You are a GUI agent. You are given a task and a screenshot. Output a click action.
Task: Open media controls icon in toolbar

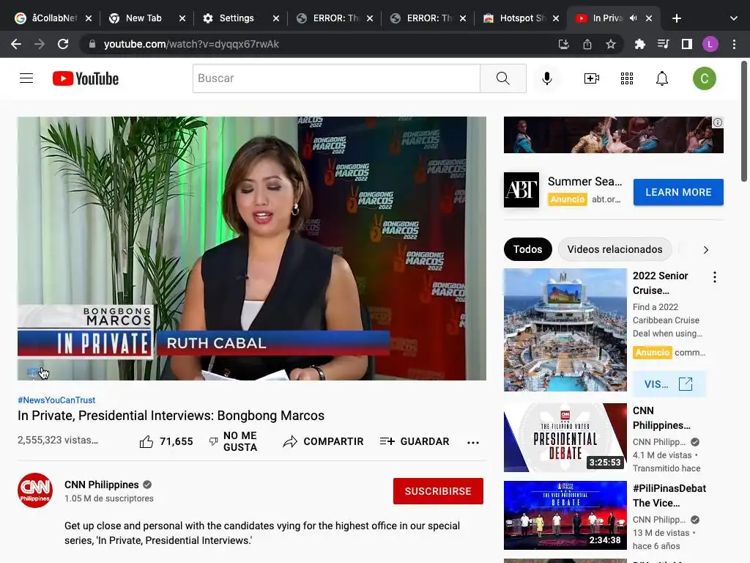663,44
